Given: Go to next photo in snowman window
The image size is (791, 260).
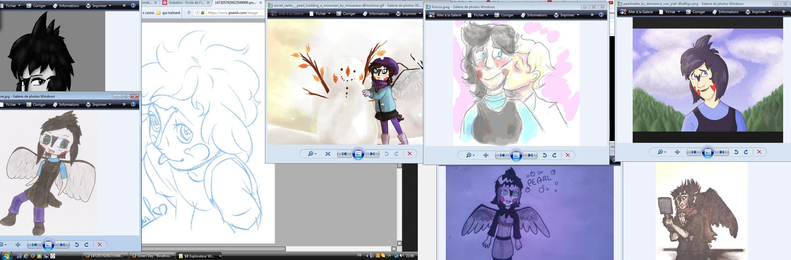Looking at the screenshot, I should click(372, 154).
